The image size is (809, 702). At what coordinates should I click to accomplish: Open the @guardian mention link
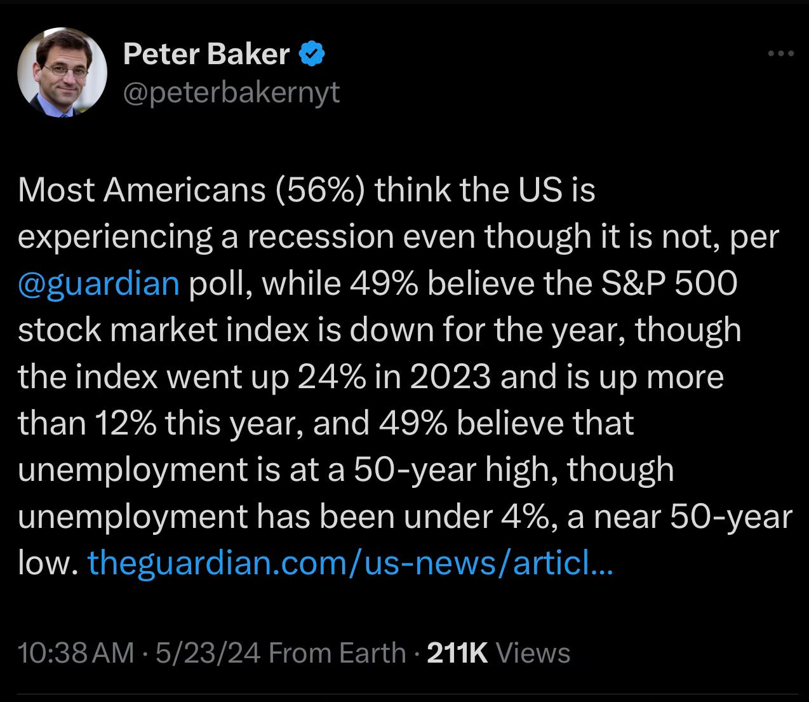(x=99, y=283)
